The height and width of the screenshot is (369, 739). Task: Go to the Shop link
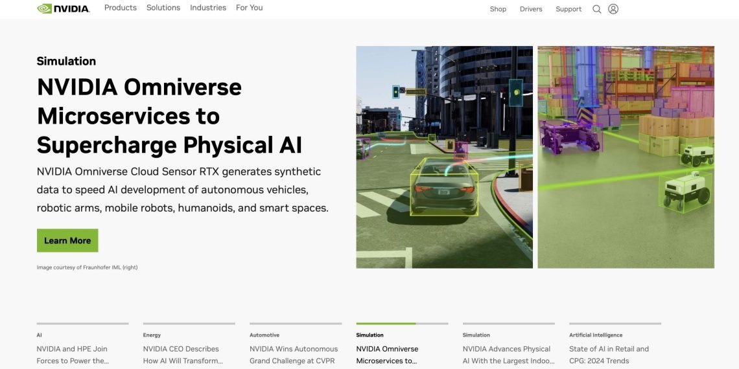[x=498, y=9]
